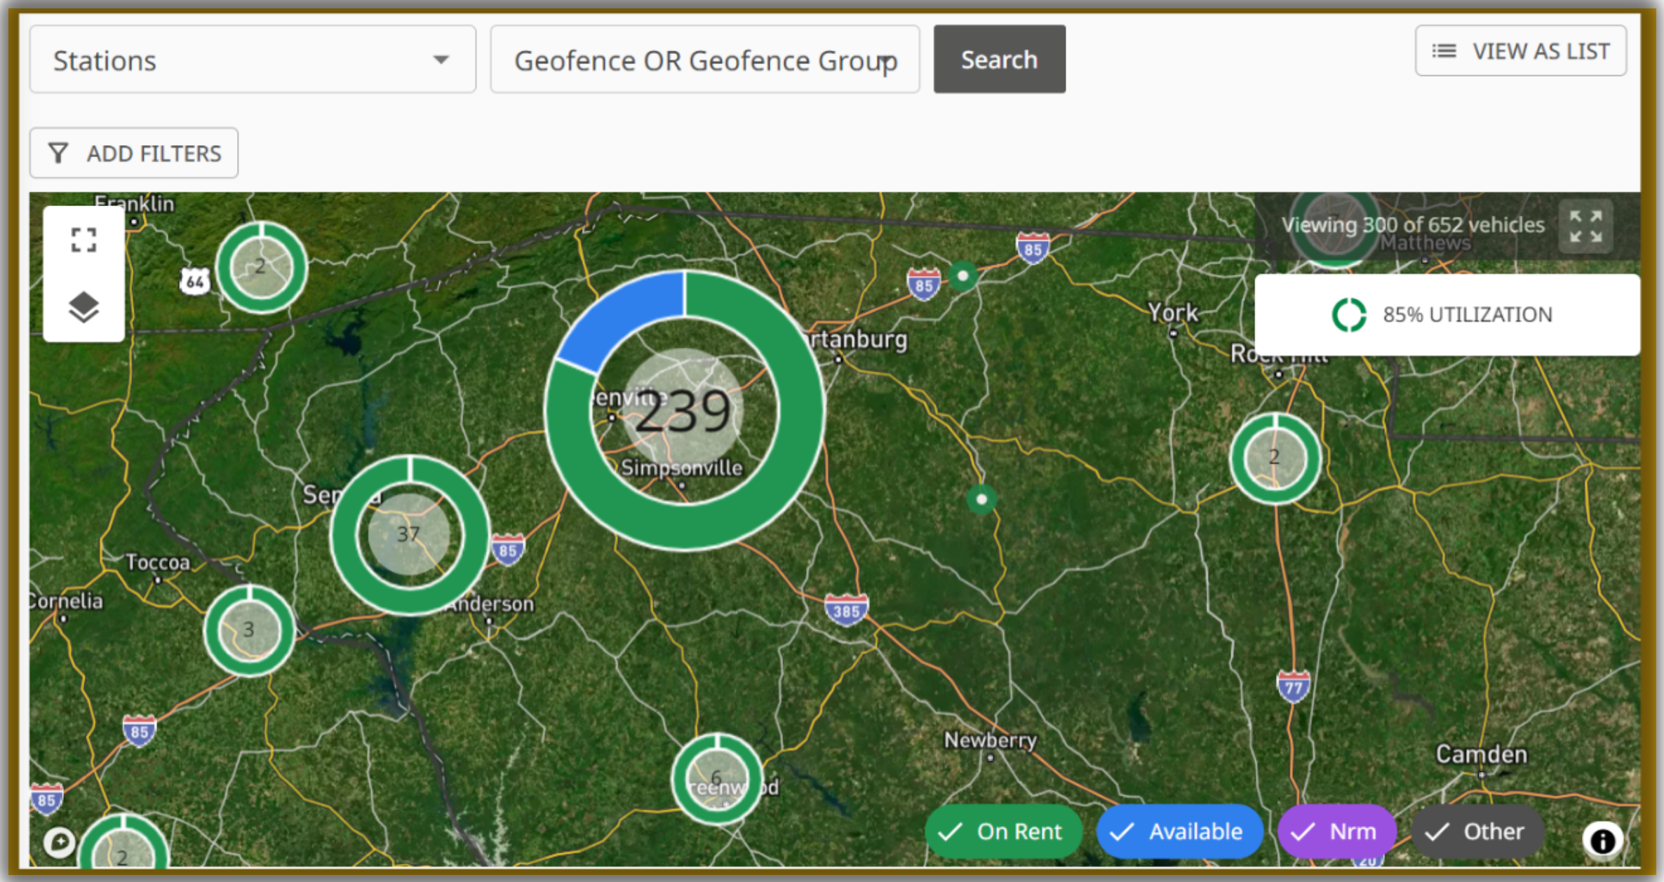The image size is (1664, 882).
Task: Click the 239 vehicle cluster marker
Action: tap(683, 412)
